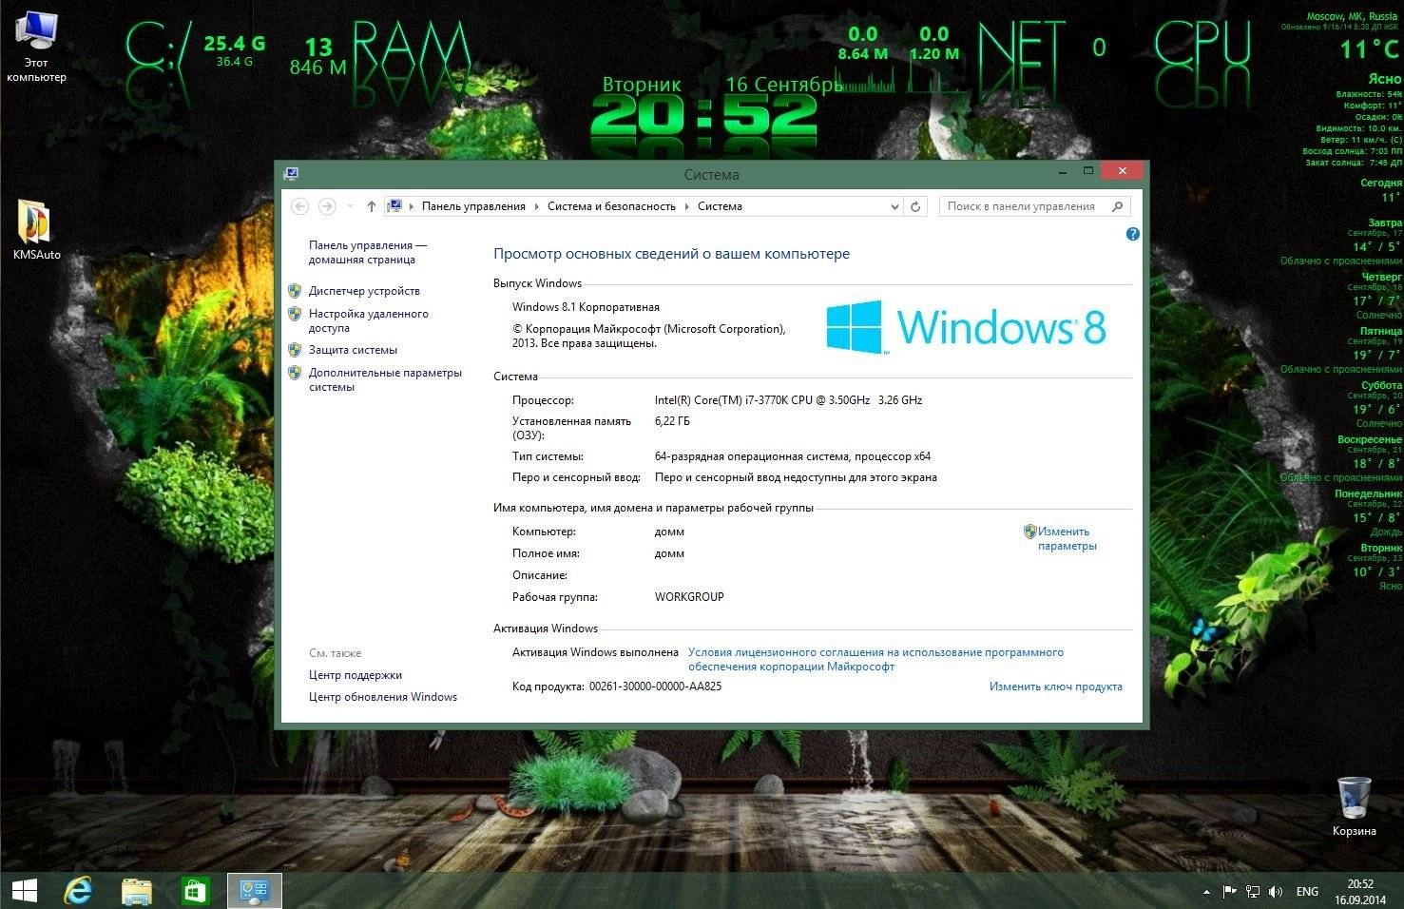
Task: Click the Control Panel taskbar button
Action: pos(255,891)
